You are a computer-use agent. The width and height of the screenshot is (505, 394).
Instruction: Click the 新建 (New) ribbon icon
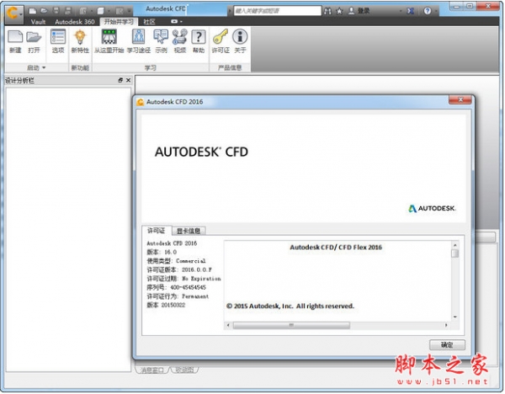15,41
